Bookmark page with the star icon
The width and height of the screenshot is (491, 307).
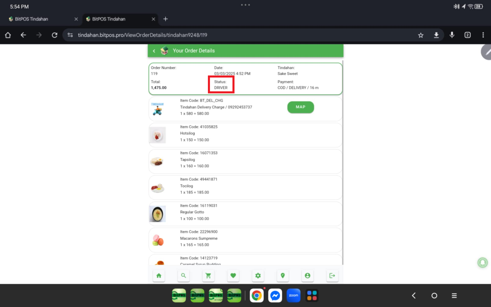coord(421,35)
